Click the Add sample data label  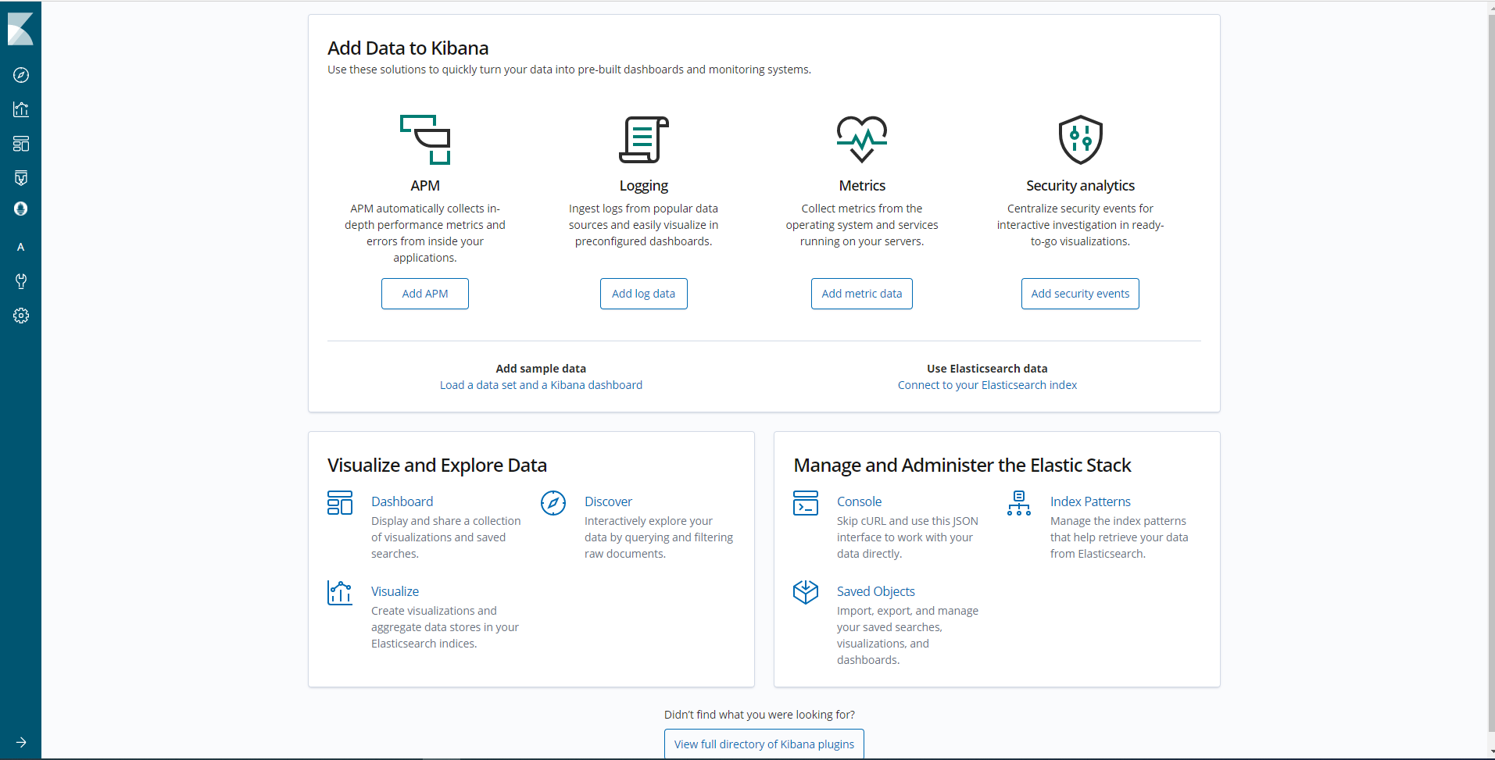pos(541,369)
